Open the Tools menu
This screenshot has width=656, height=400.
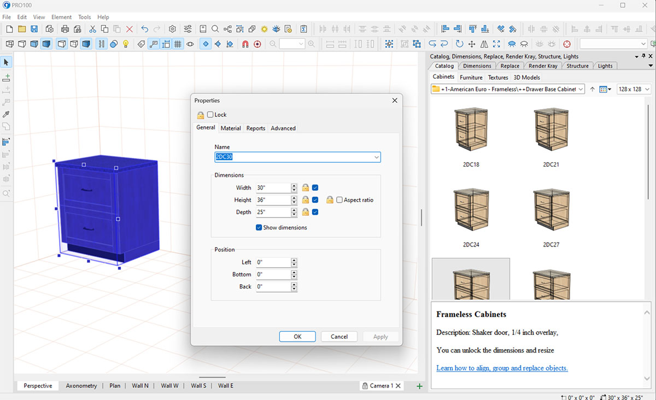85,17
